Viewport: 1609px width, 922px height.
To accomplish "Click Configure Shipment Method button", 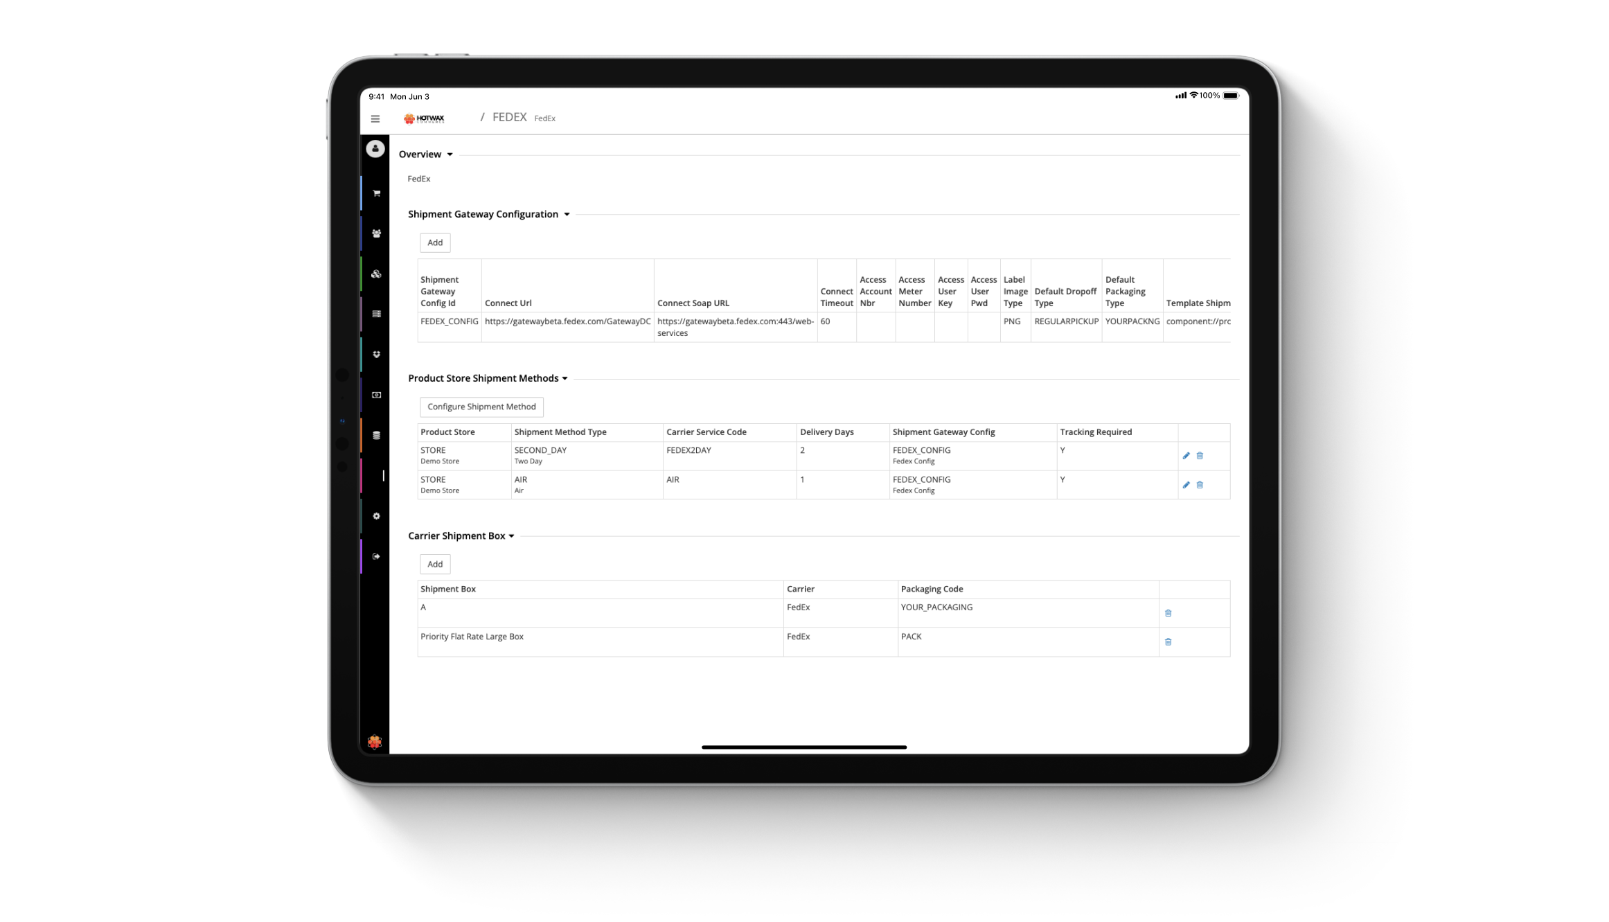I will [481, 406].
